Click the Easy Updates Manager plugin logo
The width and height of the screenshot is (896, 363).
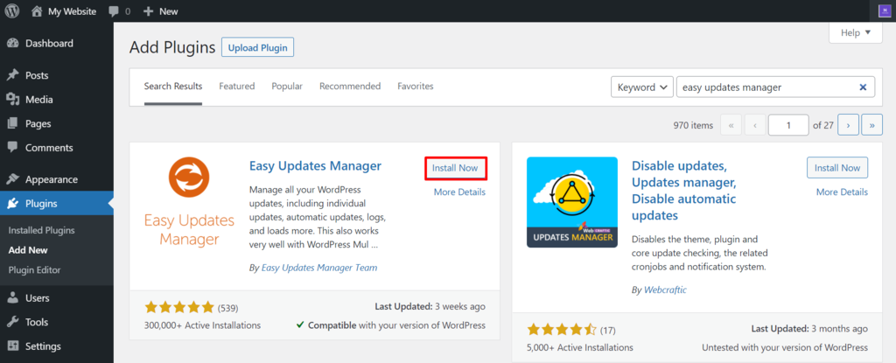[182, 203]
